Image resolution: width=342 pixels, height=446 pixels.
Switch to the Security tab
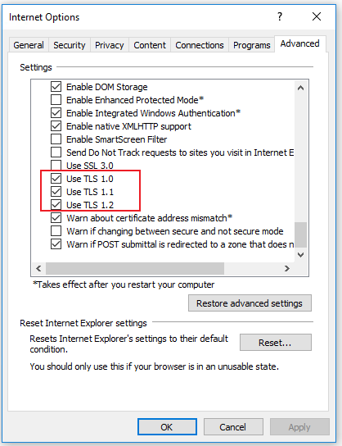coord(70,45)
